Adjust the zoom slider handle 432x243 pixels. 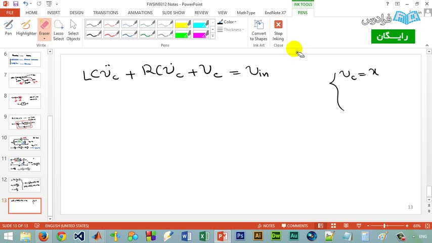384,226
